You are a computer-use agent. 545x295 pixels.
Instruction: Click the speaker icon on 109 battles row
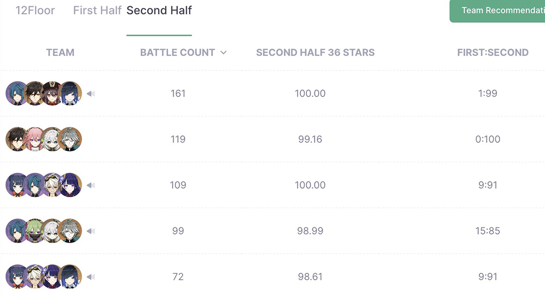(x=91, y=185)
